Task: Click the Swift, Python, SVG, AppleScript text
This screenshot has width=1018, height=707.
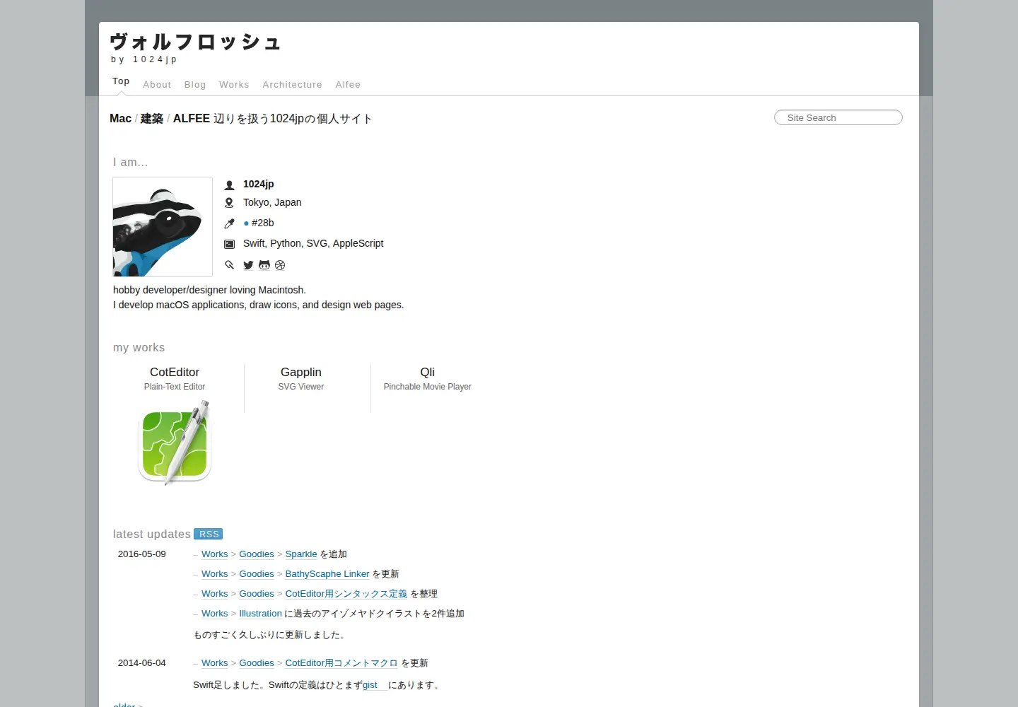Action: pyautogui.click(x=313, y=243)
